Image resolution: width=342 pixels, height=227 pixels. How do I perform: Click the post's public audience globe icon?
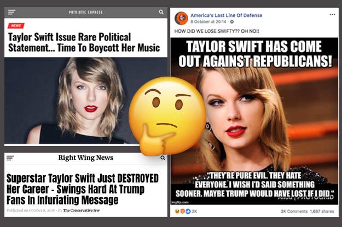click(232, 21)
